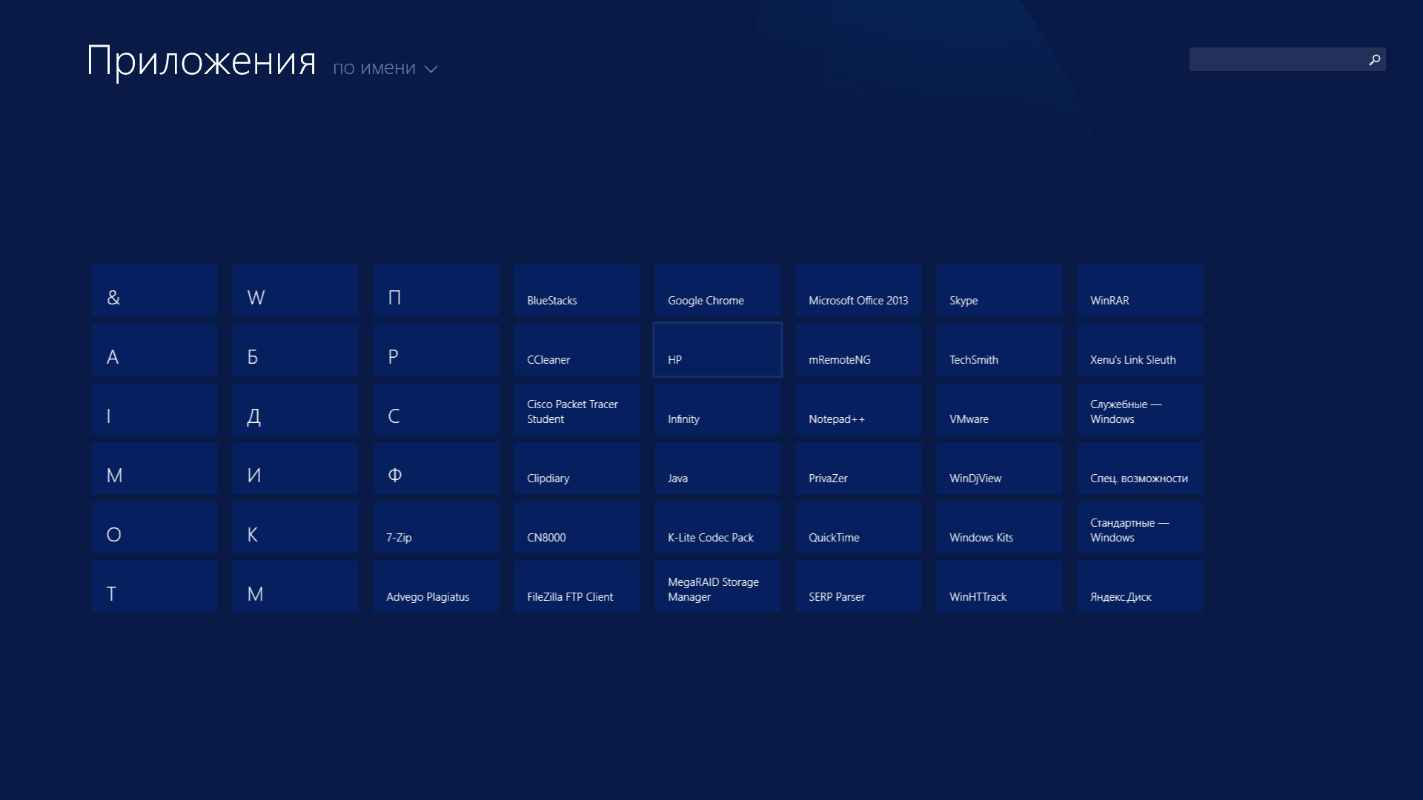Open the 7-Zip group tile

(x=436, y=527)
